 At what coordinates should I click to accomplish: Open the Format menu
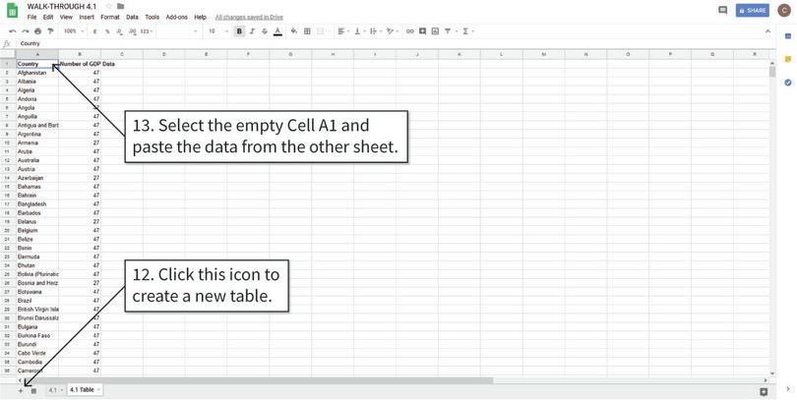click(x=110, y=18)
